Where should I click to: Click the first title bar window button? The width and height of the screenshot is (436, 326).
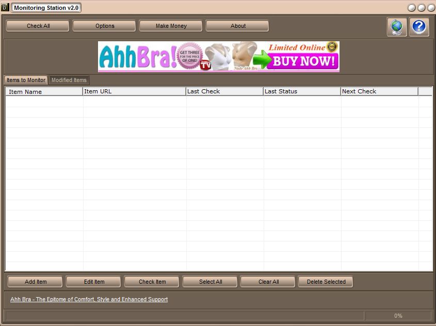click(411, 8)
